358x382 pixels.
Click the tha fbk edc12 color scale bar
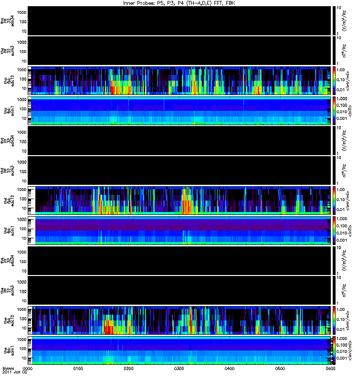pyautogui.click(x=334, y=80)
